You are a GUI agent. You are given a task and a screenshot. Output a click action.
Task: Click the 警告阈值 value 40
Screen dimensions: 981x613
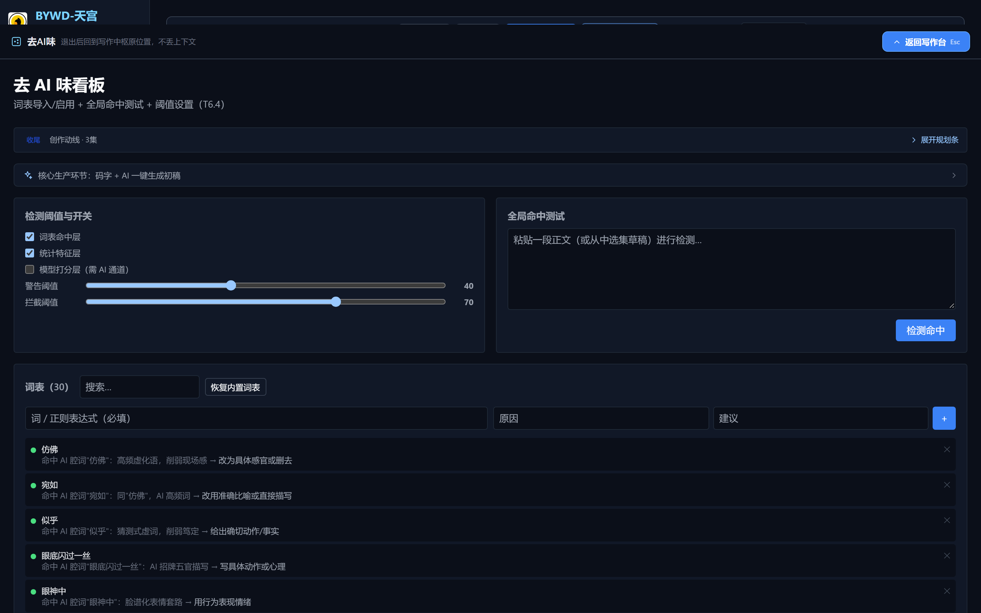tap(469, 286)
